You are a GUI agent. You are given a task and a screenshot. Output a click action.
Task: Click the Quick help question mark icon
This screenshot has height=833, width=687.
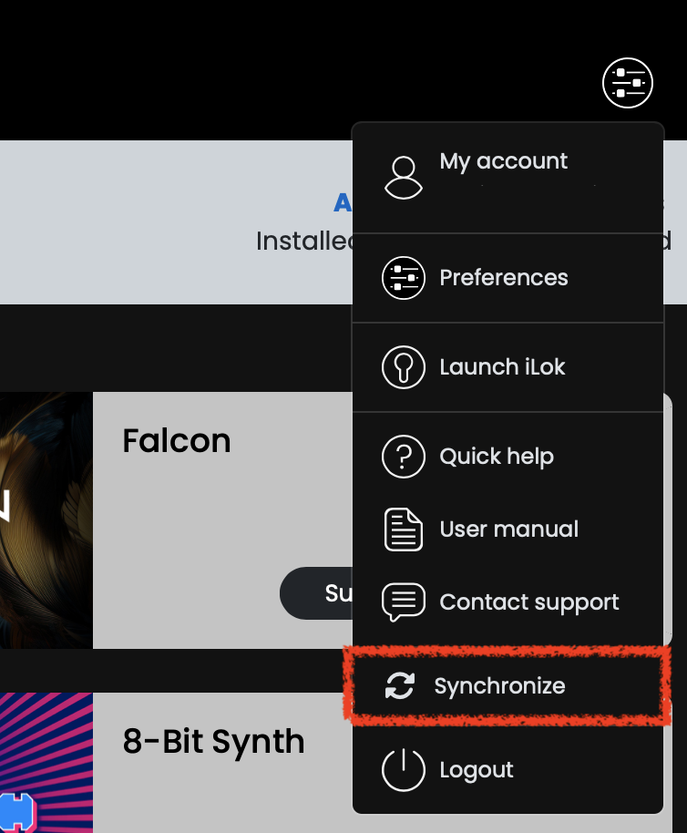(x=404, y=457)
